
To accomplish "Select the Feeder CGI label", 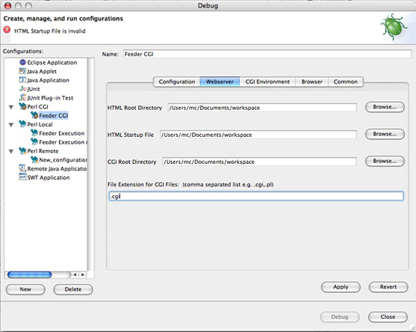I will coord(53,116).
